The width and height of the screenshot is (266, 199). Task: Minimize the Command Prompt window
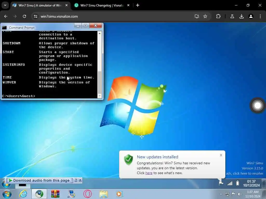pyautogui.click(x=78, y=26)
